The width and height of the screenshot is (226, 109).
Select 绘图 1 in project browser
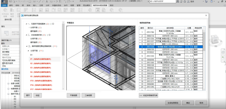(x=16, y=91)
